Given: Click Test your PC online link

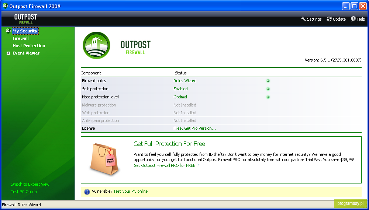Looking at the screenshot, I should coord(131,191).
